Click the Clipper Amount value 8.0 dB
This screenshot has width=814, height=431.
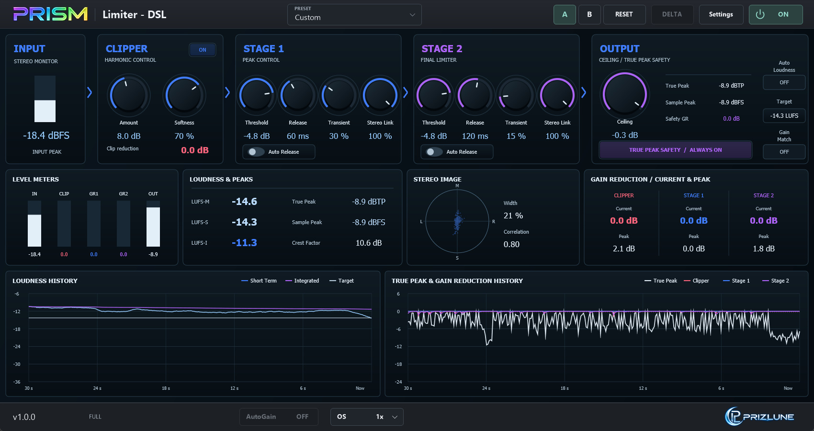[x=129, y=136]
